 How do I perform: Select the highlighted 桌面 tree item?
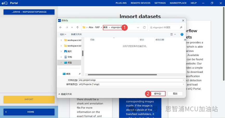tap(69, 63)
